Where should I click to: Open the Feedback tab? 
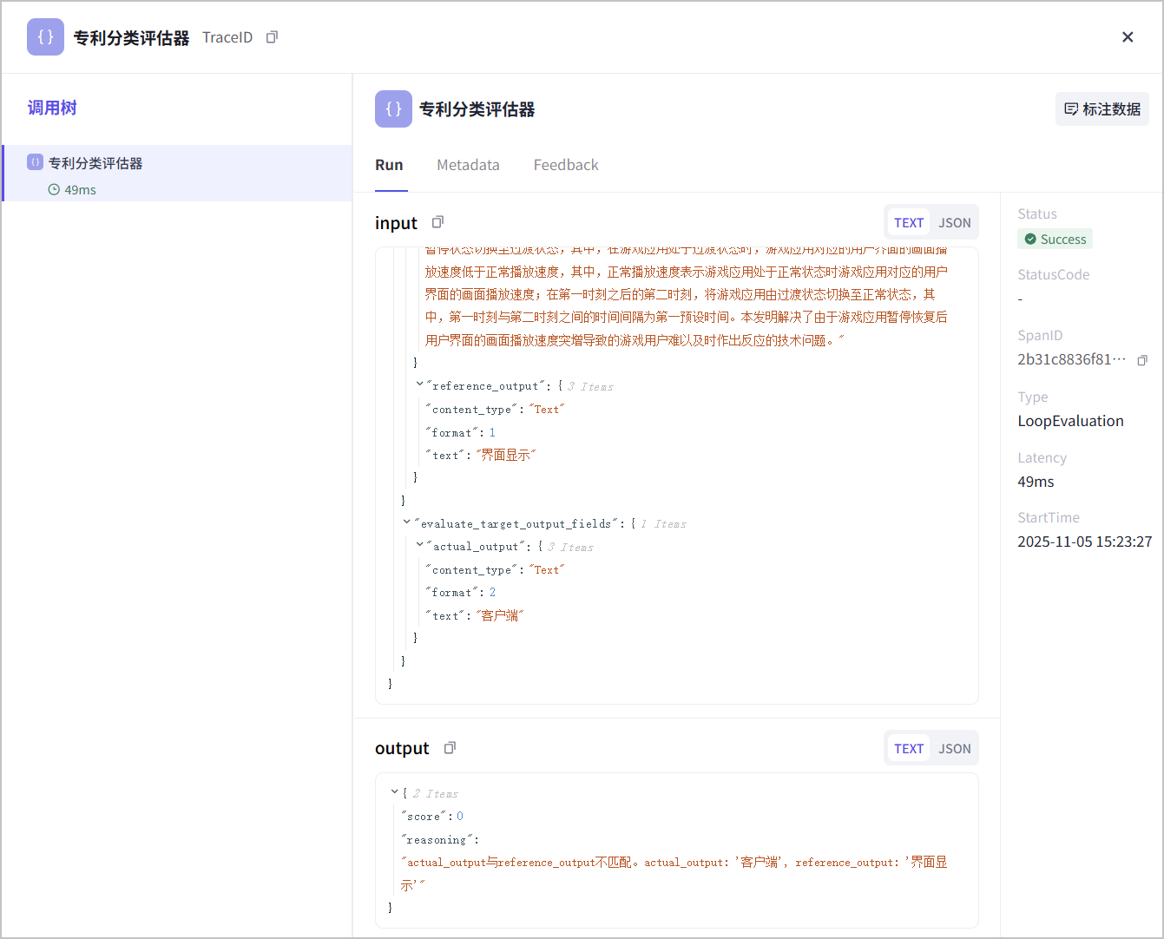[x=566, y=165]
